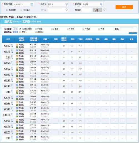
Task: Check the 其他 train type checkbox
Action: click(99, 29)
